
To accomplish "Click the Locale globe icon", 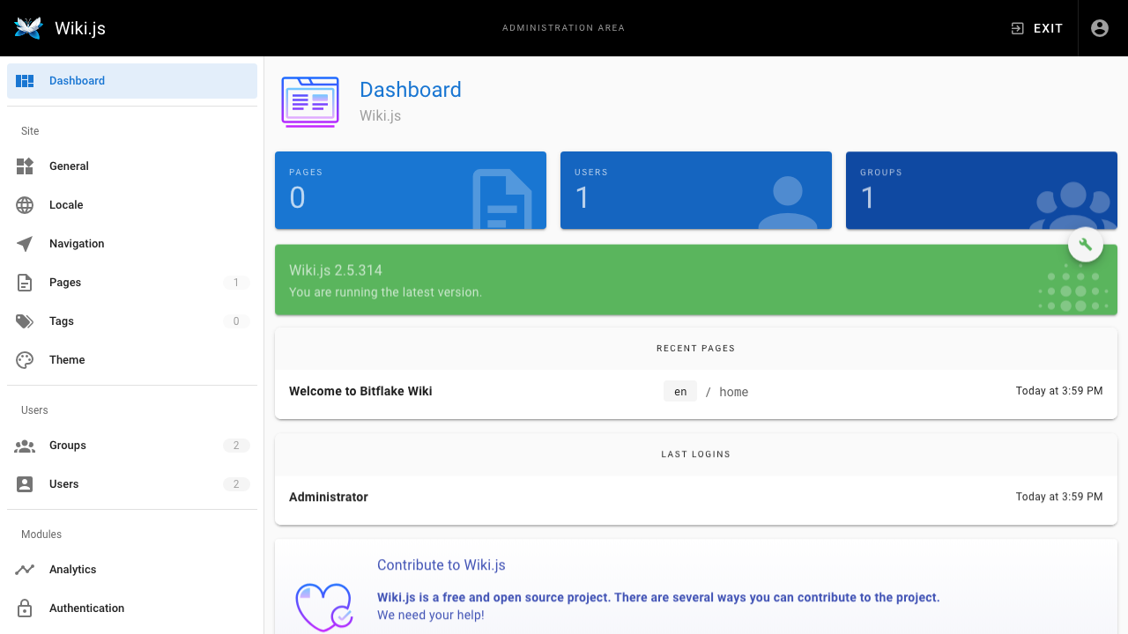I will point(25,205).
